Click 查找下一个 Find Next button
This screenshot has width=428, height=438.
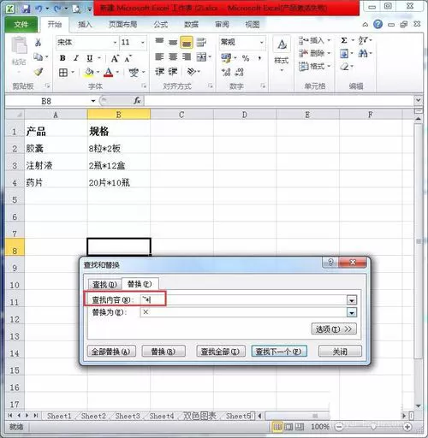(x=279, y=352)
